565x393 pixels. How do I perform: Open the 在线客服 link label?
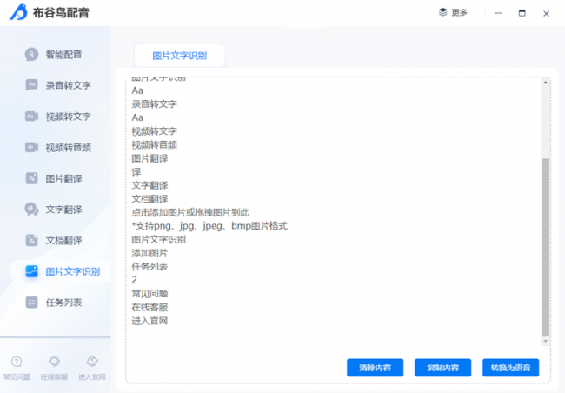click(54, 377)
